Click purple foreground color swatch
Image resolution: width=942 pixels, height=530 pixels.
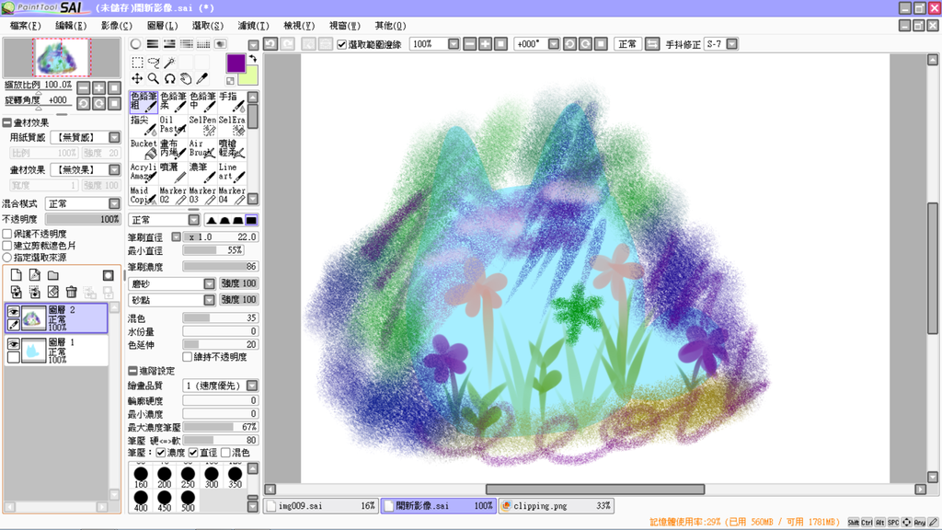coord(235,63)
